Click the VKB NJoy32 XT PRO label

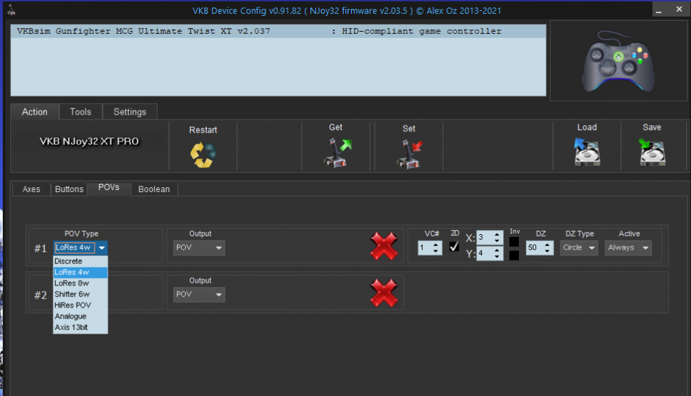[x=89, y=142]
